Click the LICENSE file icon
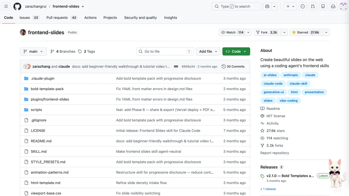The width and height of the screenshot is (349, 196). [26, 130]
